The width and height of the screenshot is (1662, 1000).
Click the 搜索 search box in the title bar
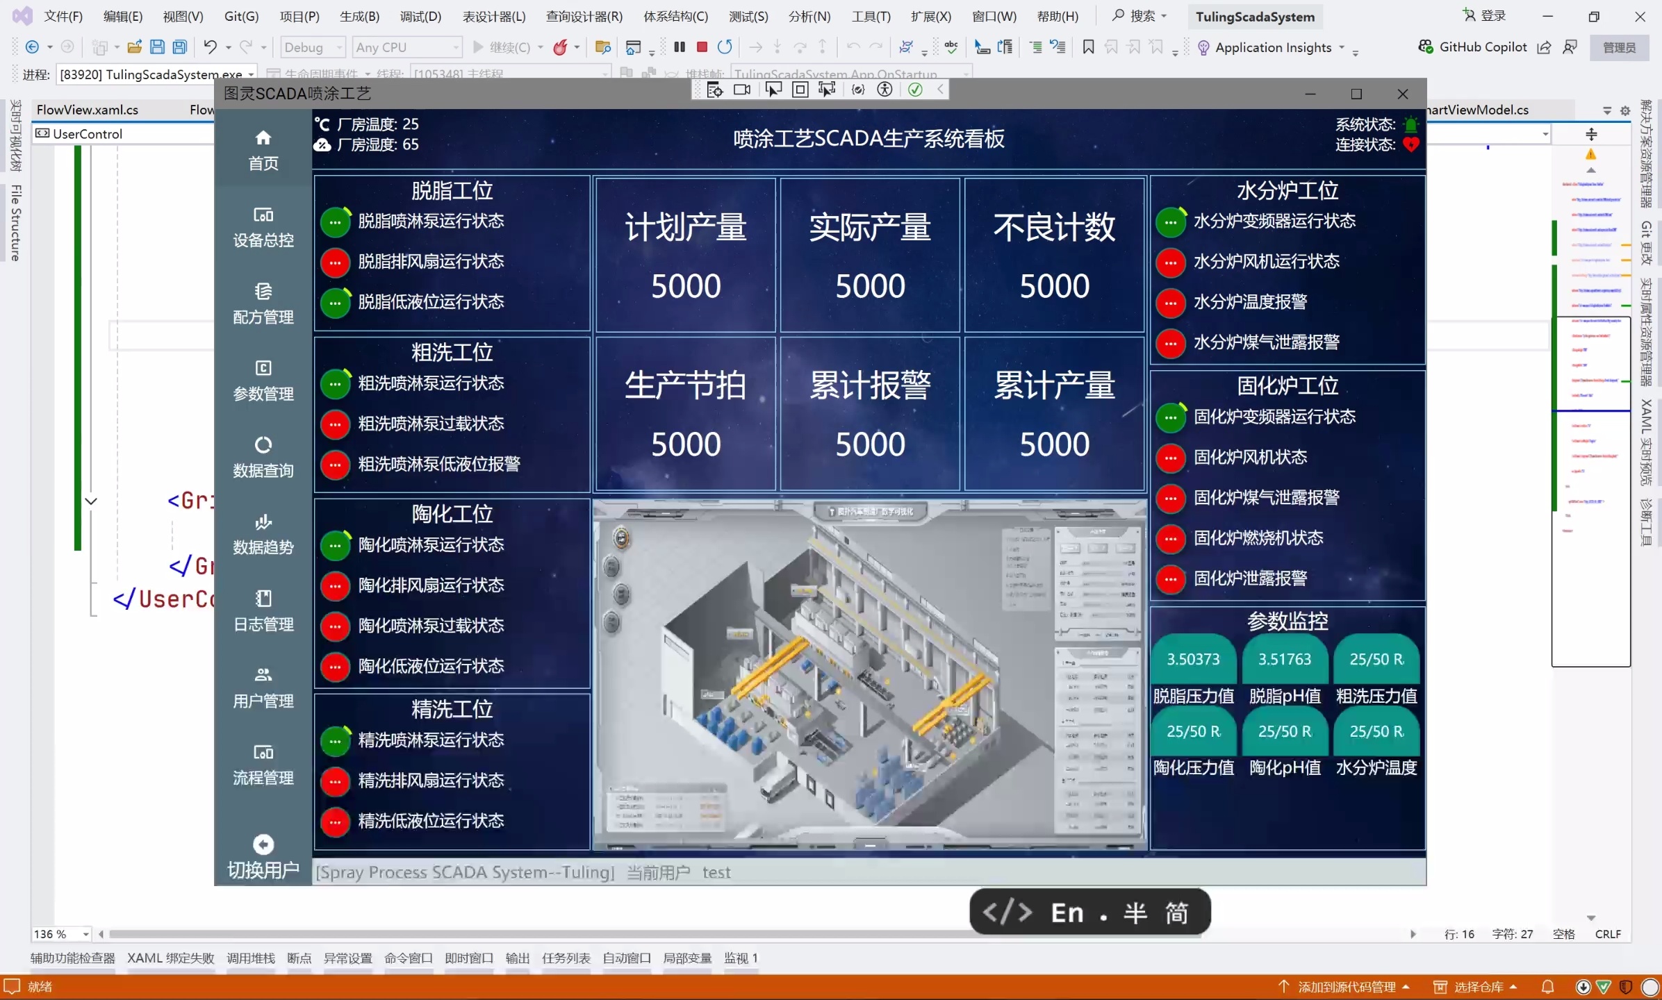[1140, 15]
